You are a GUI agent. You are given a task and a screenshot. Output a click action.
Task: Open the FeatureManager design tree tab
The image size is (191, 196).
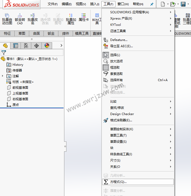[x=5, y=46]
